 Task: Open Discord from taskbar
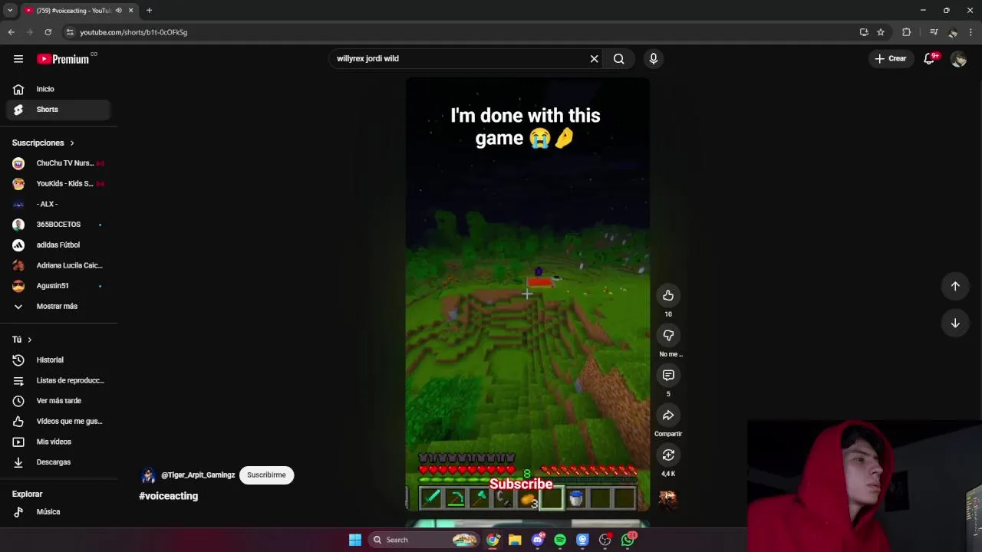click(538, 540)
